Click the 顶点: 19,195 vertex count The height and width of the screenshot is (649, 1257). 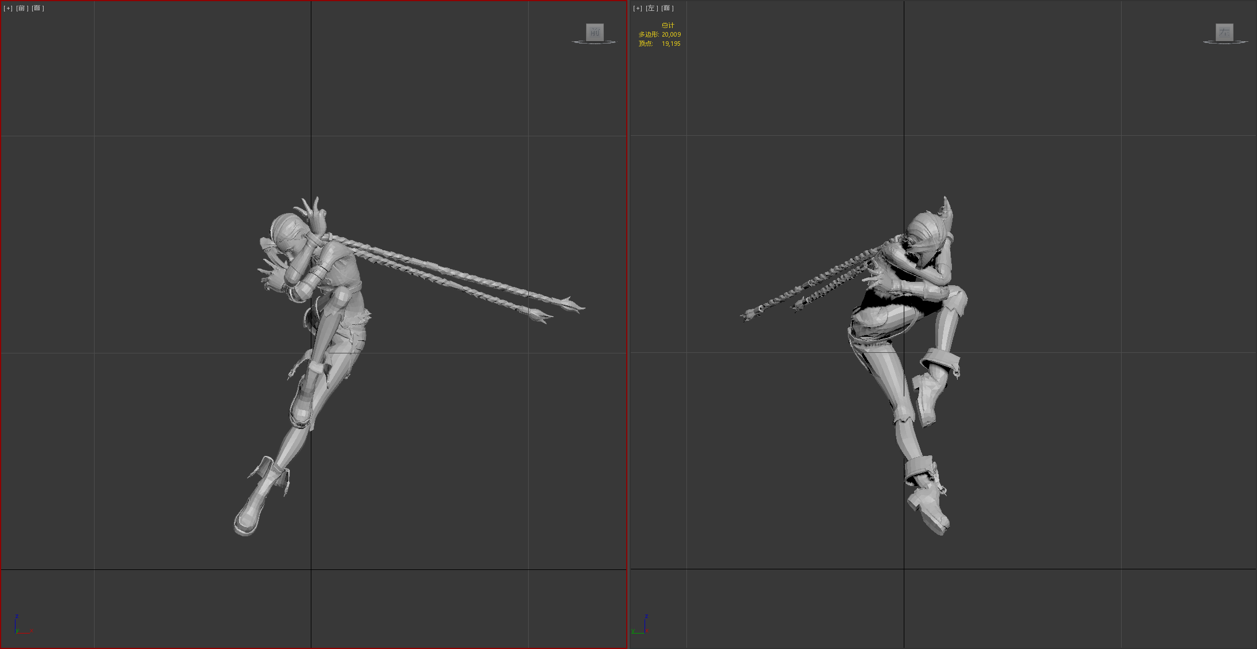click(659, 44)
